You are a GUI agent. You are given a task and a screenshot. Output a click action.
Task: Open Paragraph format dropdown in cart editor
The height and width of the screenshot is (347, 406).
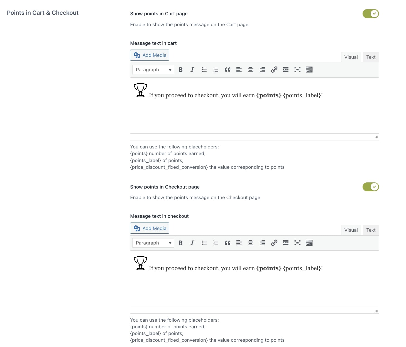153,70
